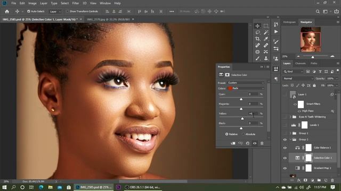Open the Image menu
Image resolution: width=341 pixels, height=191 pixels.
click(33, 3)
